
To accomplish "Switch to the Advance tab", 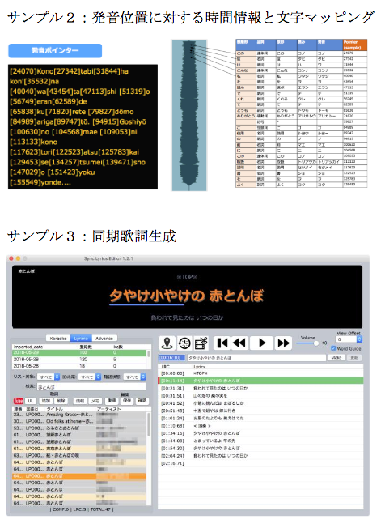I will (x=104, y=338).
